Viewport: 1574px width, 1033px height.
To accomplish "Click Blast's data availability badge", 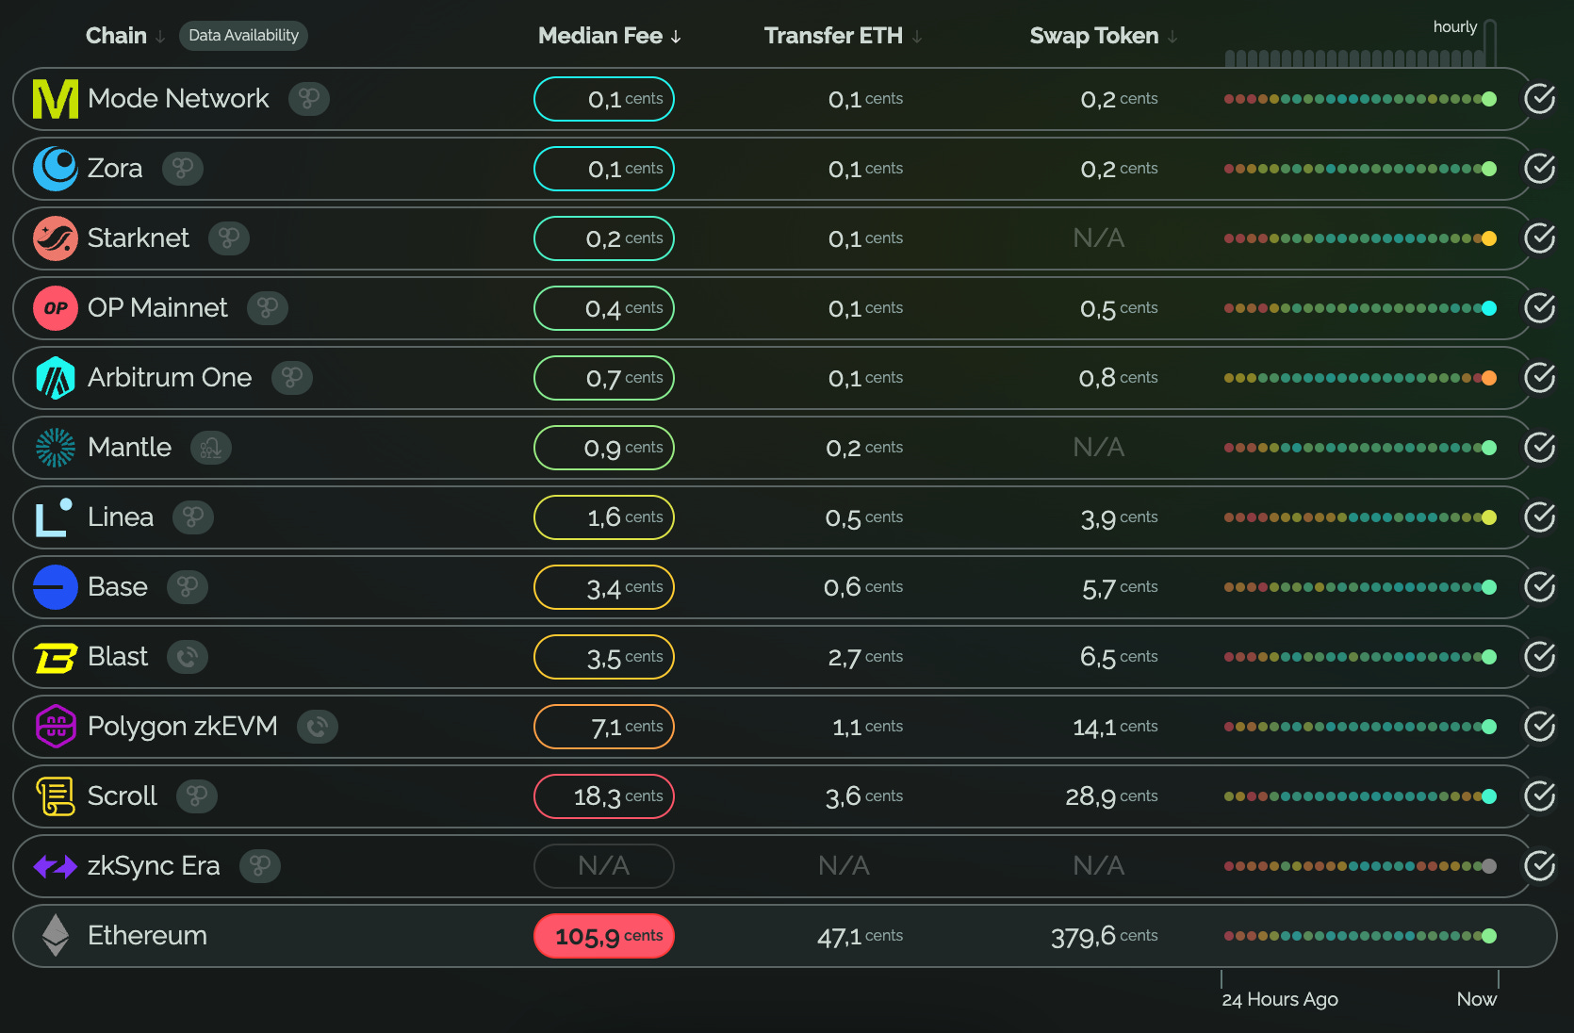I will [x=188, y=657].
